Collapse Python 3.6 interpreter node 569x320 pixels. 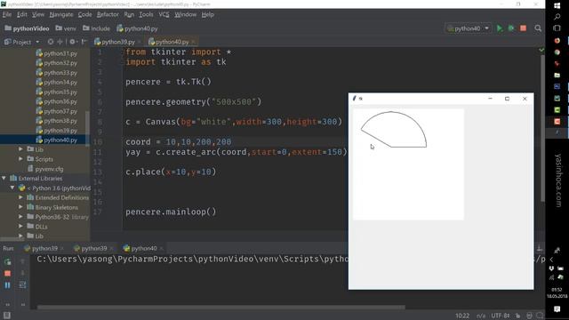coord(12,188)
